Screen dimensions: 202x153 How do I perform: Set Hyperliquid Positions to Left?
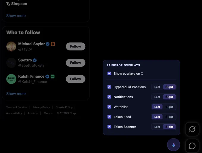point(157,87)
